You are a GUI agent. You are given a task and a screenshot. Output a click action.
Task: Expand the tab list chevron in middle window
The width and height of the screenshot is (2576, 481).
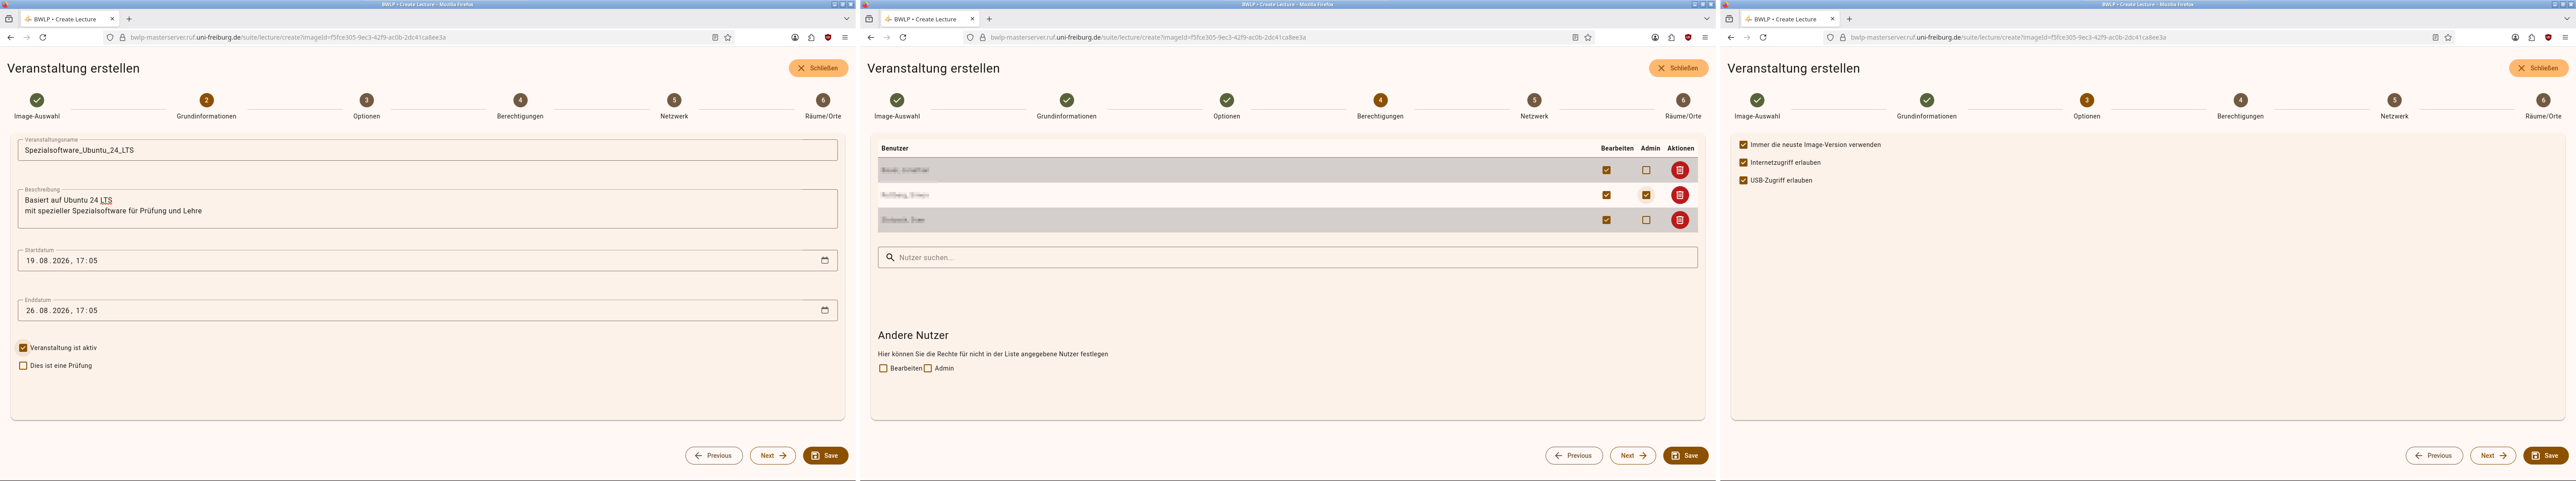(1707, 19)
